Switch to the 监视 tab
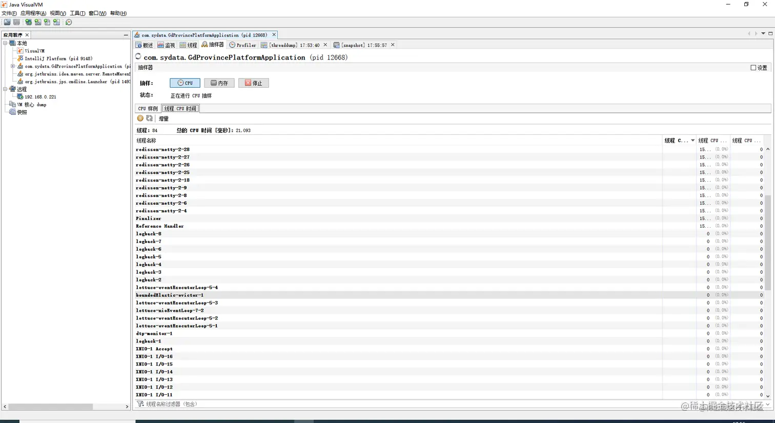775x423 pixels. click(166, 45)
